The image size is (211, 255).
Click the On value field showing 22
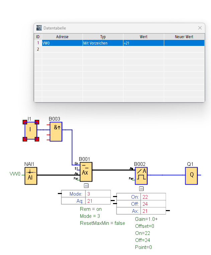(x=153, y=197)
